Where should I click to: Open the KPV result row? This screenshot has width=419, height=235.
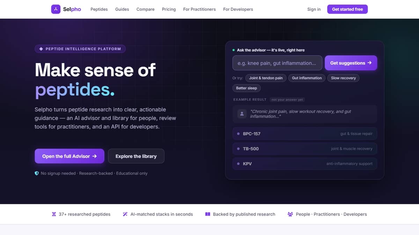tap(305, 164)
